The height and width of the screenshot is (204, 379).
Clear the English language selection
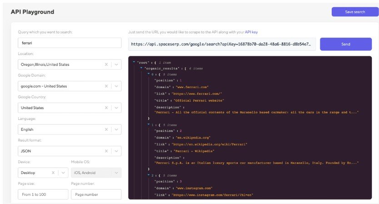click(106, 129)
